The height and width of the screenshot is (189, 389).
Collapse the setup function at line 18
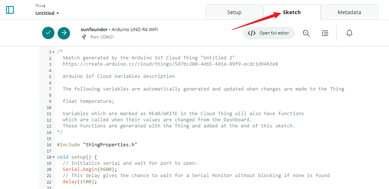53,157
